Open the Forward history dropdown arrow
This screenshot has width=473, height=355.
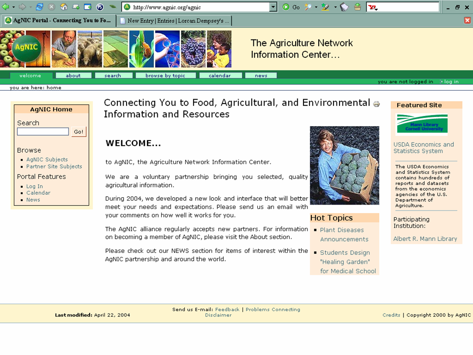pos(31,7)
